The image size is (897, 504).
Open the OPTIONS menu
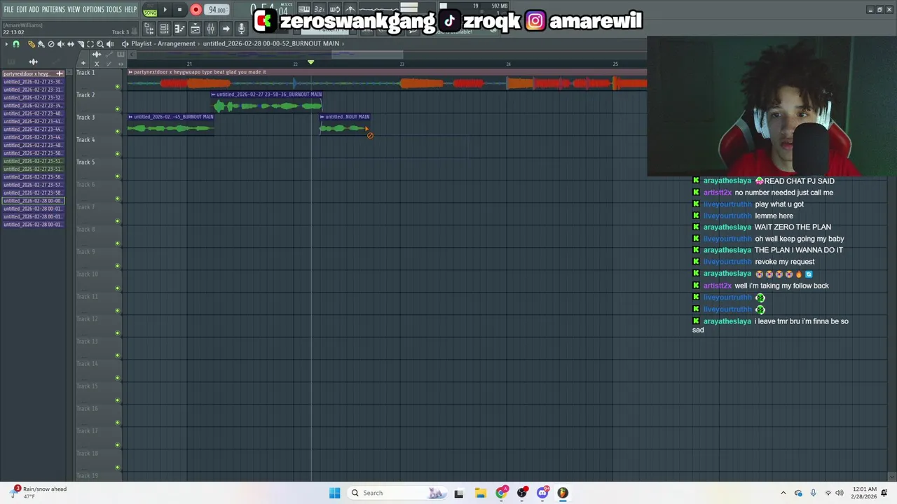tap(93, 10)
